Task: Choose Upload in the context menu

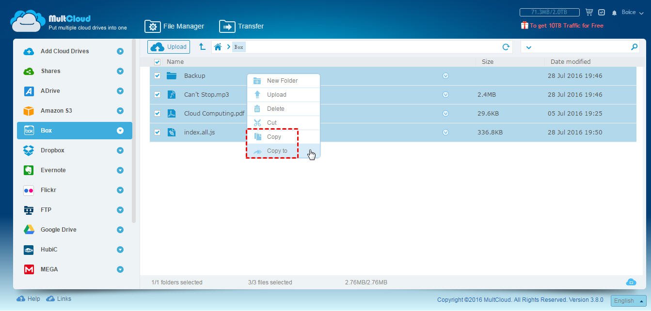Action: tap(284, 95)
